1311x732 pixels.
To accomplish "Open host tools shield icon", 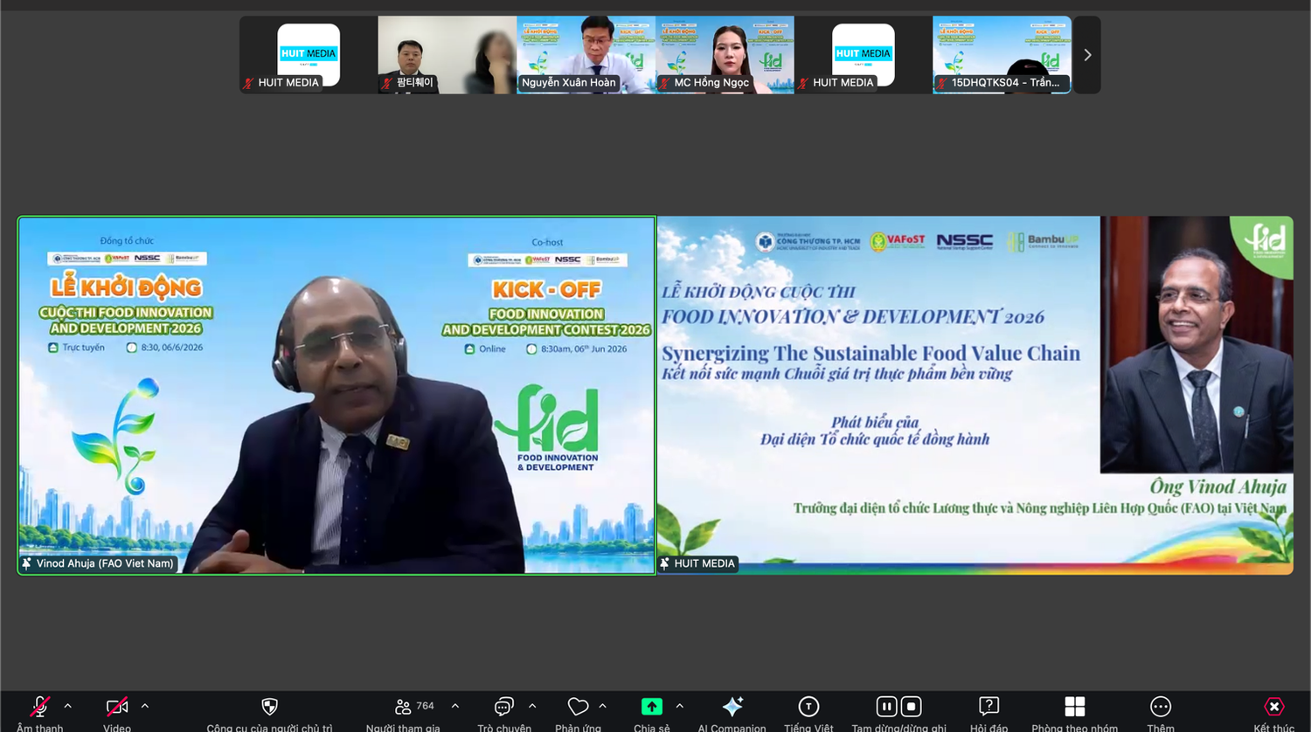I will tap(269, 706).
